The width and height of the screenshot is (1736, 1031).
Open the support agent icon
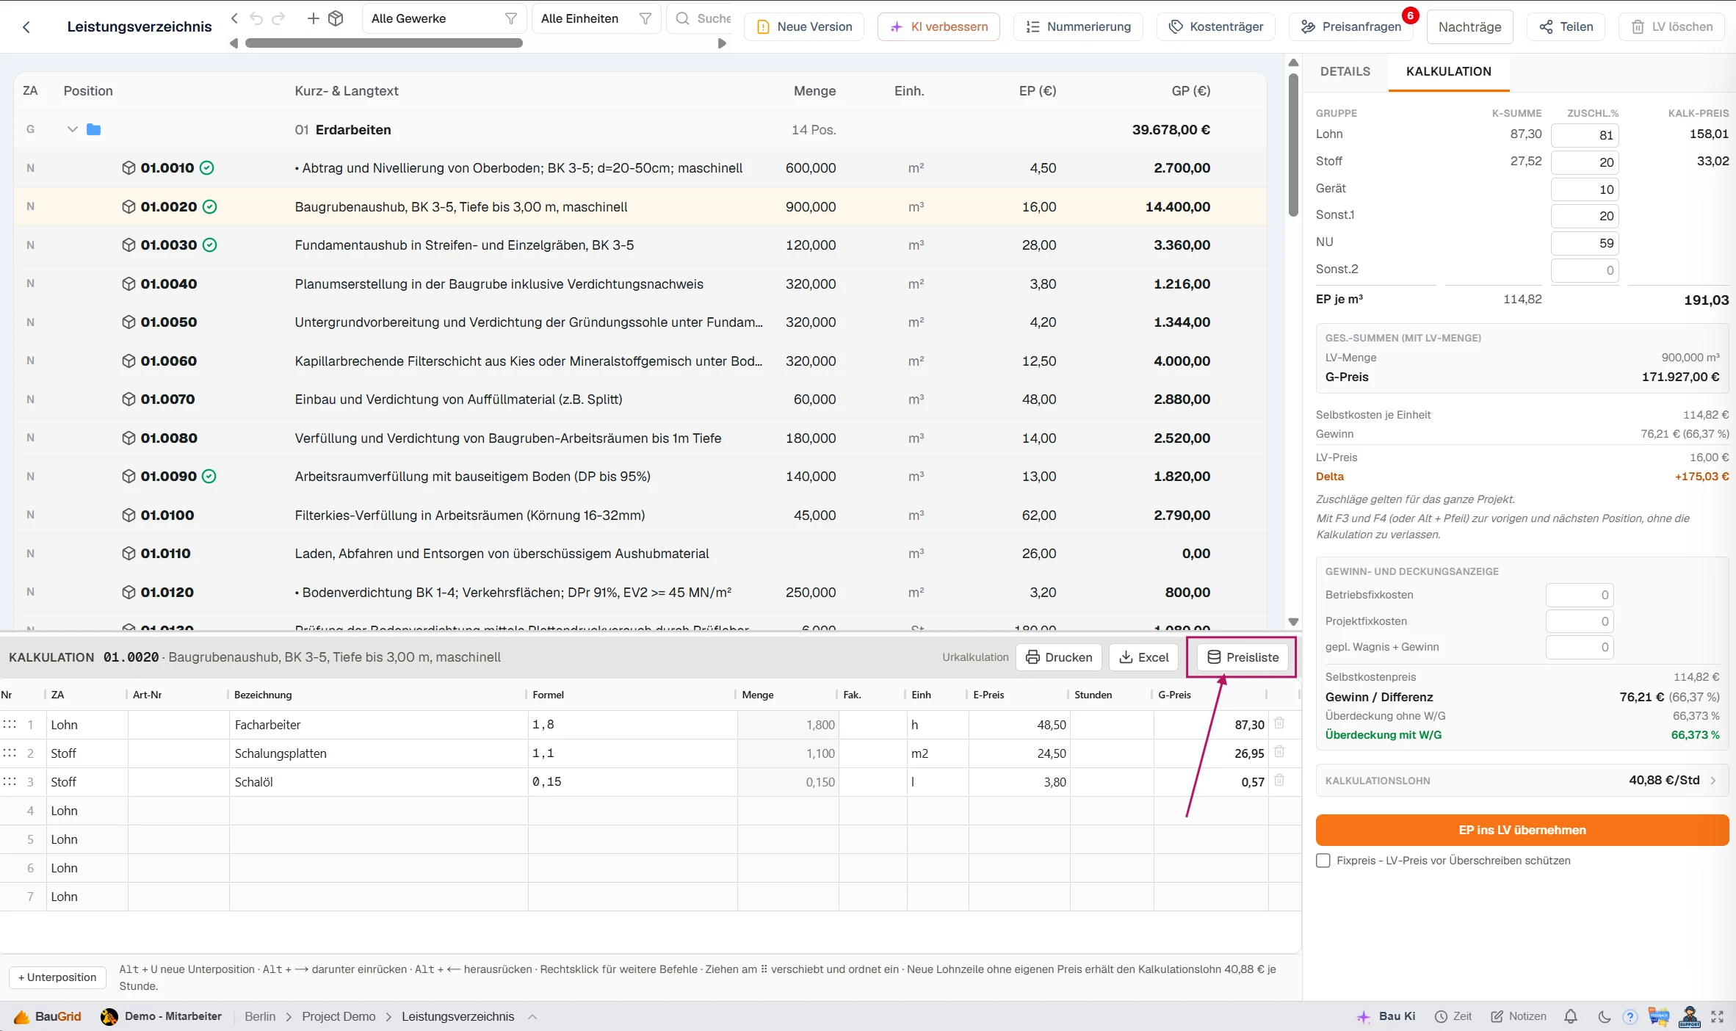(x=1690, y=1016)
